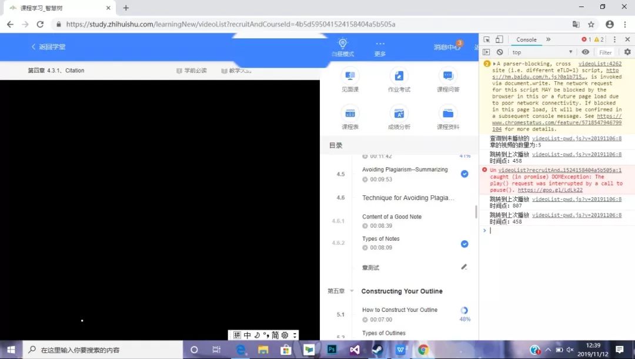The height and width of the screenshot is (359, 635).
Task: Open 课程表 course schedule icon
Action: pyautogui.click(x=350, y=114)
